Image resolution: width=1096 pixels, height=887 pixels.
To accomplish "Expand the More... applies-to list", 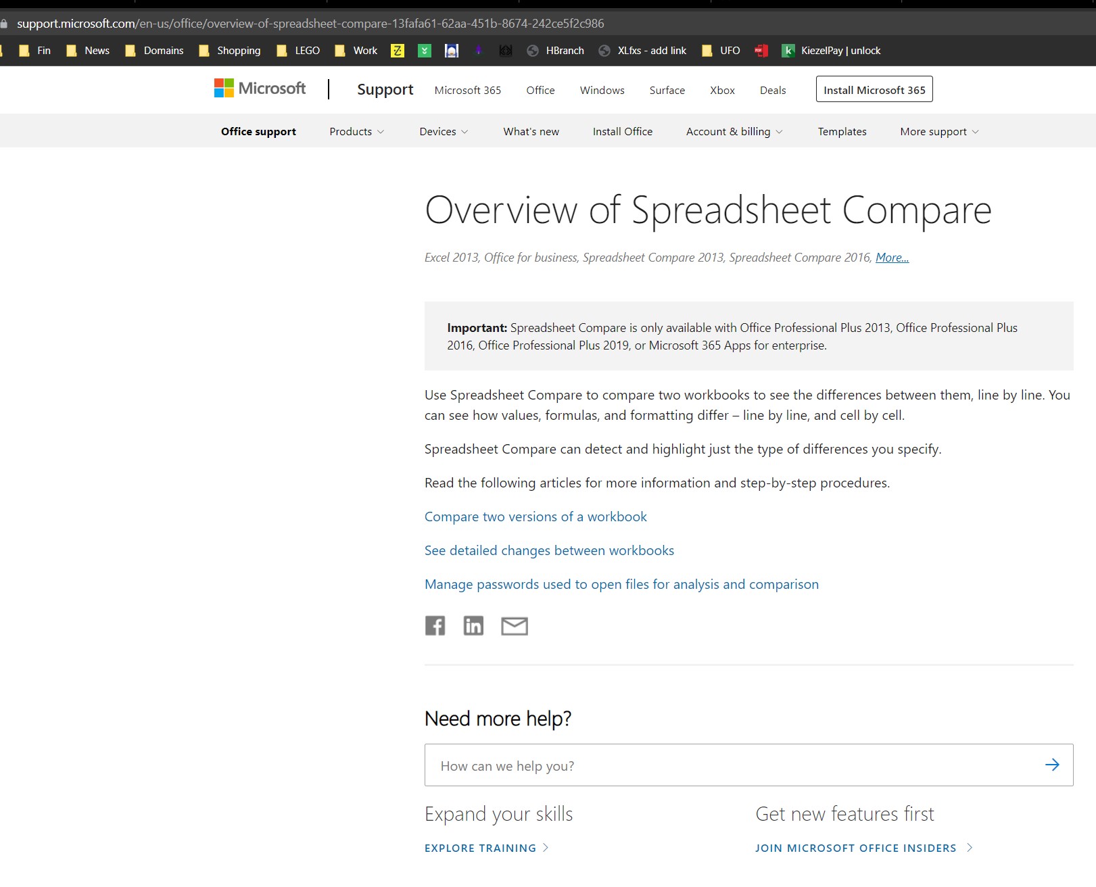I will pos(892,258).
